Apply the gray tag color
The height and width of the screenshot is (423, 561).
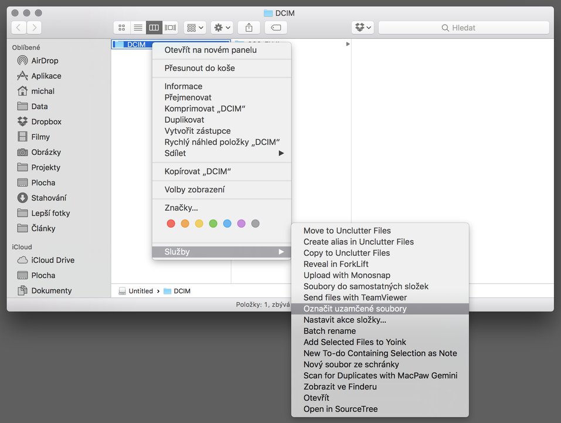(x=255, y=224)
